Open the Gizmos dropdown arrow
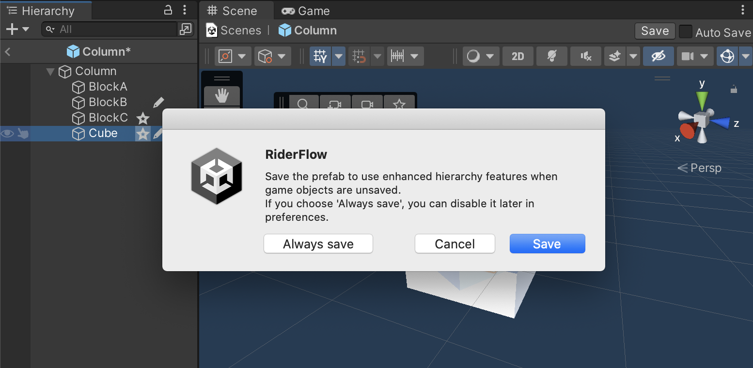This screenshot has width=753, height=368. 746,56
